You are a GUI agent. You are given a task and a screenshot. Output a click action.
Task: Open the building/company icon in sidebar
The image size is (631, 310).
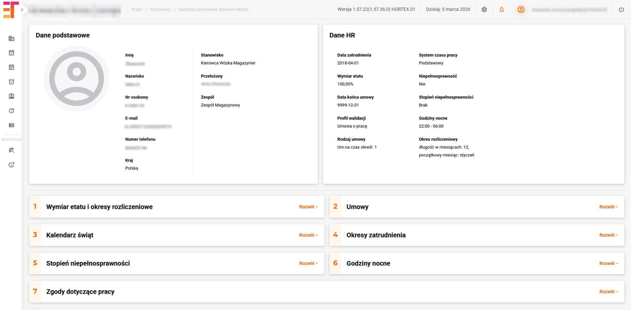[x=11, y=38]
